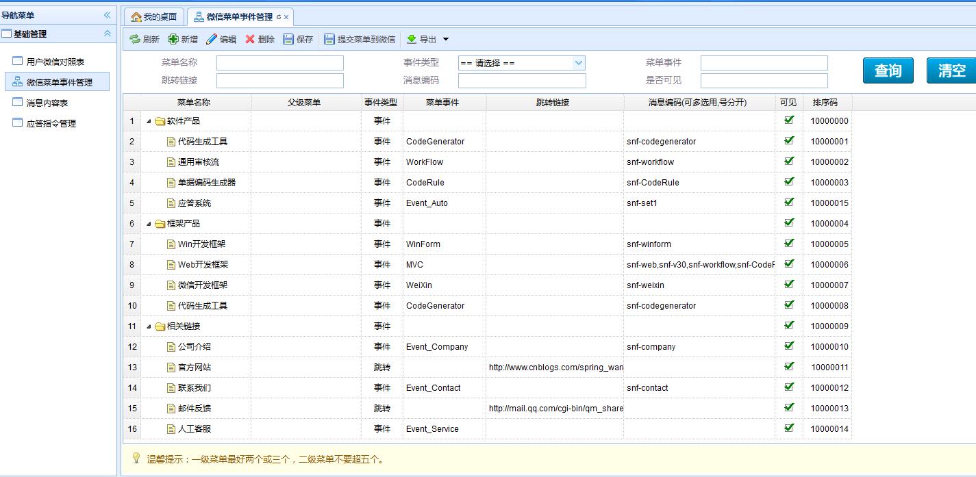
Task: Click the icon beside 消息内容表
Action: click(x=18, y=102)
